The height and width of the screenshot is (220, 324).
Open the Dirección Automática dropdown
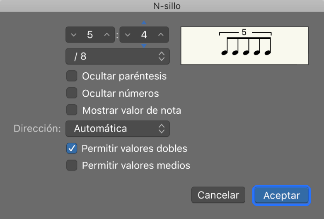pyautogui.click(x=118, y=129)
